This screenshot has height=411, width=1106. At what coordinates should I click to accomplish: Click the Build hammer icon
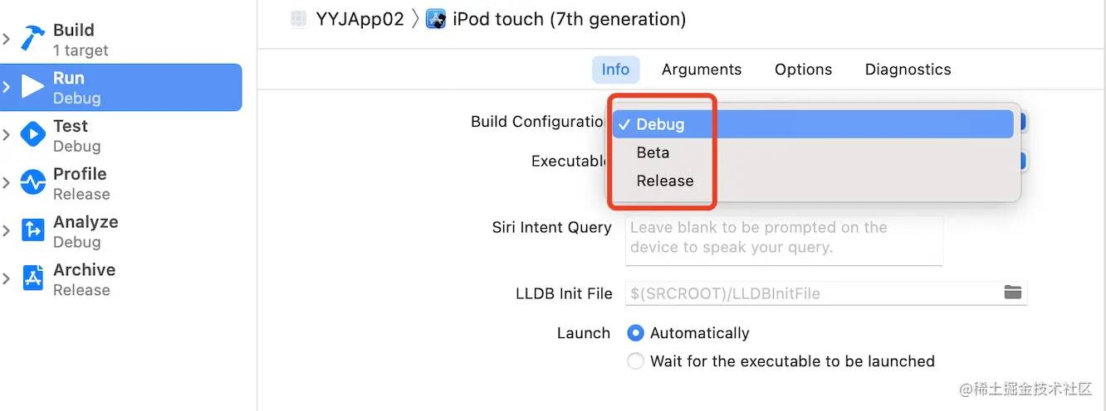tap(32, 39)
